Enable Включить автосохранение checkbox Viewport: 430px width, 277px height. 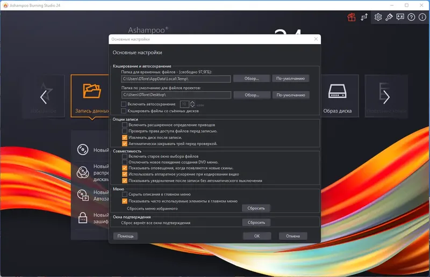(124, 104)
